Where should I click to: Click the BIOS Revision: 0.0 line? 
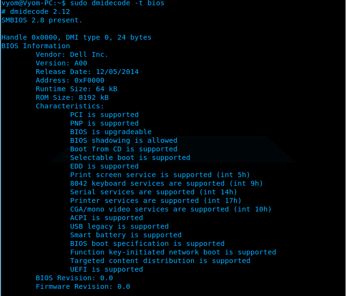tap(74, 278)
